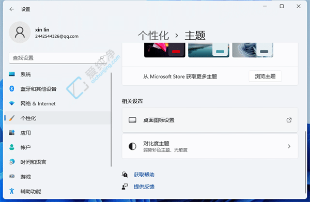Screen dimensions: 310x202
Task: Click the search magnifier icon
Action: click(x=102, y=58)
